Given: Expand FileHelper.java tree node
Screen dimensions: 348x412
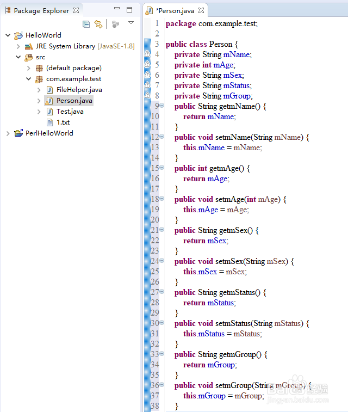Looking at the screenshot, I should click(x=39, y=90).
